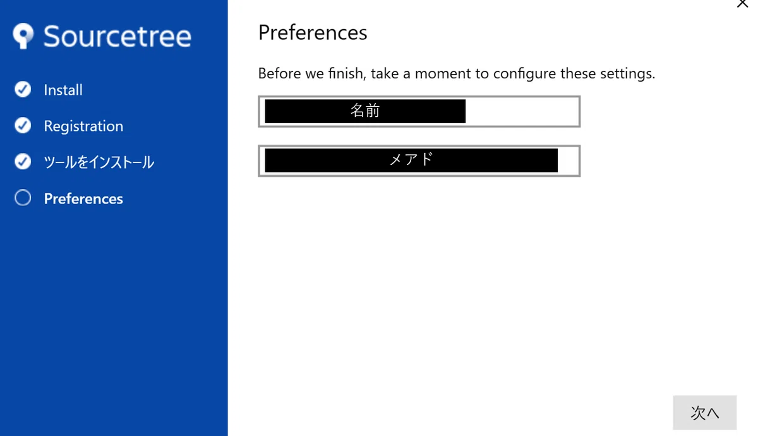Click blank space right of redacted name
The height and width of the screenshot is (436, 758).
[521, 111]
